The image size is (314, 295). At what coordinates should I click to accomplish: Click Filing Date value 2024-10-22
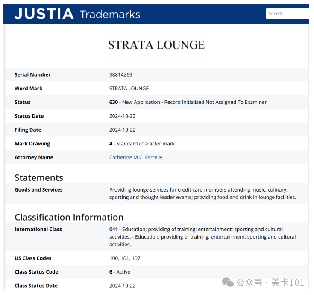point(122,130)
